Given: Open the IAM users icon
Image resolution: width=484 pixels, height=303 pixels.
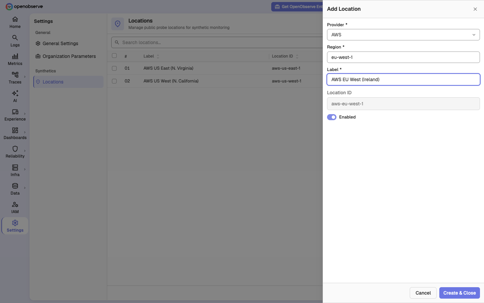Looking at the screenshot, I should (x=15, y=204).
